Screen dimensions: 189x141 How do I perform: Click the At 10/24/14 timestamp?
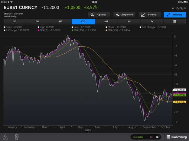pyautogui.click(x=179, y=8)
